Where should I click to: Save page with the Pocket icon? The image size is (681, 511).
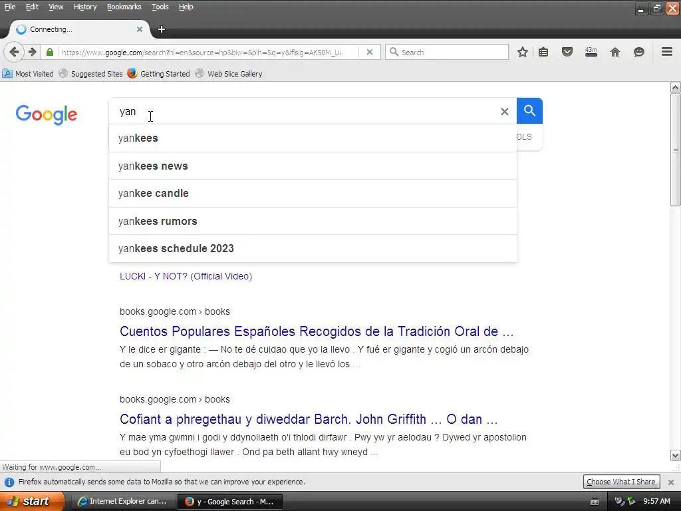pos(567,52)
